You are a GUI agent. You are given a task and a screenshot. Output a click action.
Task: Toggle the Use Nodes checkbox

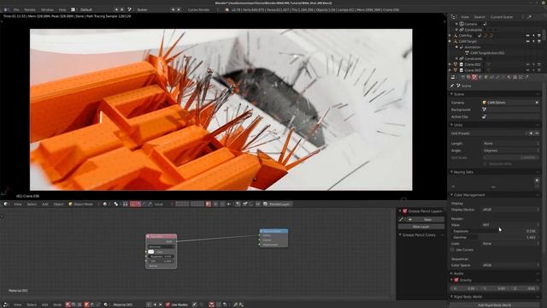(x=168, y=305)
